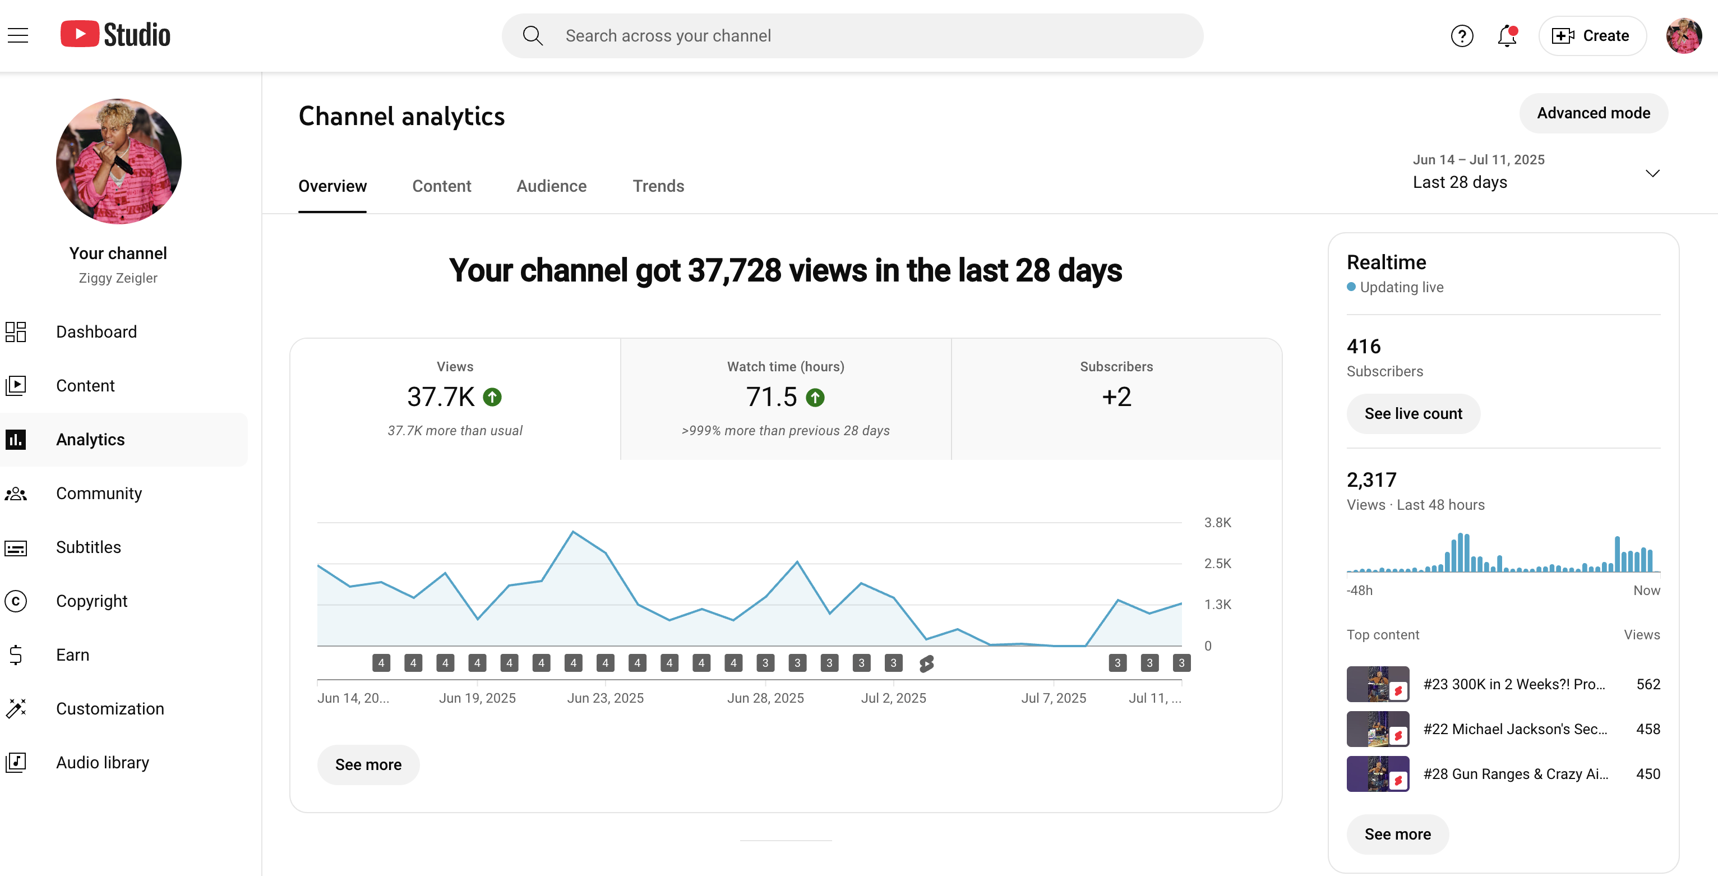Open the Last 28 days period selector
Image resolution: width=1718 pixels, height=876 pixels.
pyautogui.click(x=1536, y=172)
